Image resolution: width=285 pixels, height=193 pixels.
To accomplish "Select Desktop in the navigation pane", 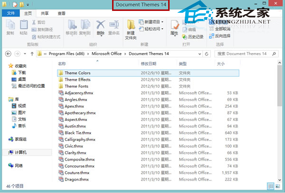I will [x=19, y=79].
